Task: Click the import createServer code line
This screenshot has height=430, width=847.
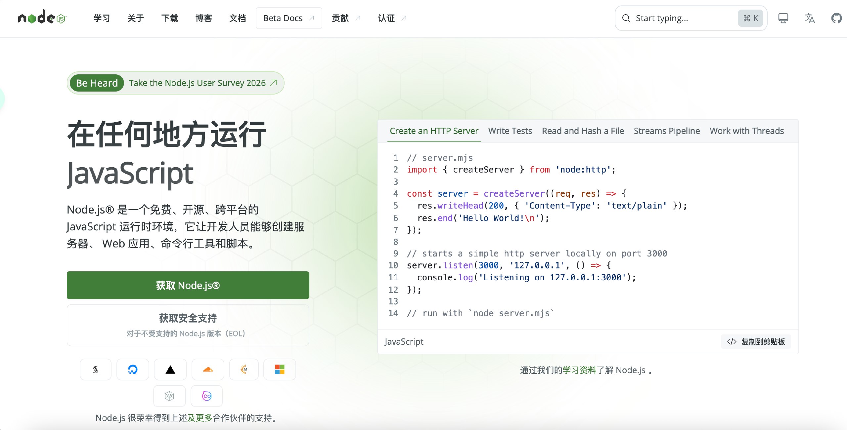Action: tap(511, 170)
